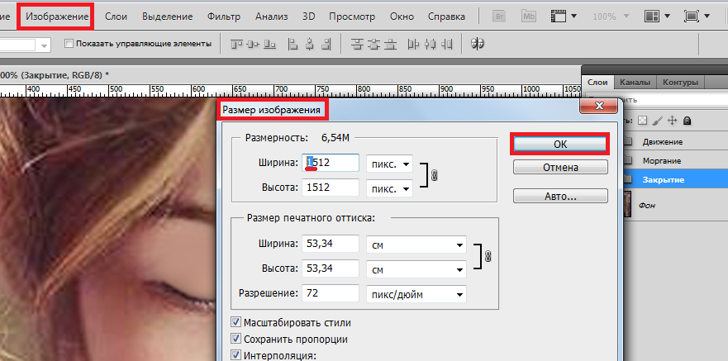Open the Выделение menu
The image size is (728, 361).
click(168, 17)
